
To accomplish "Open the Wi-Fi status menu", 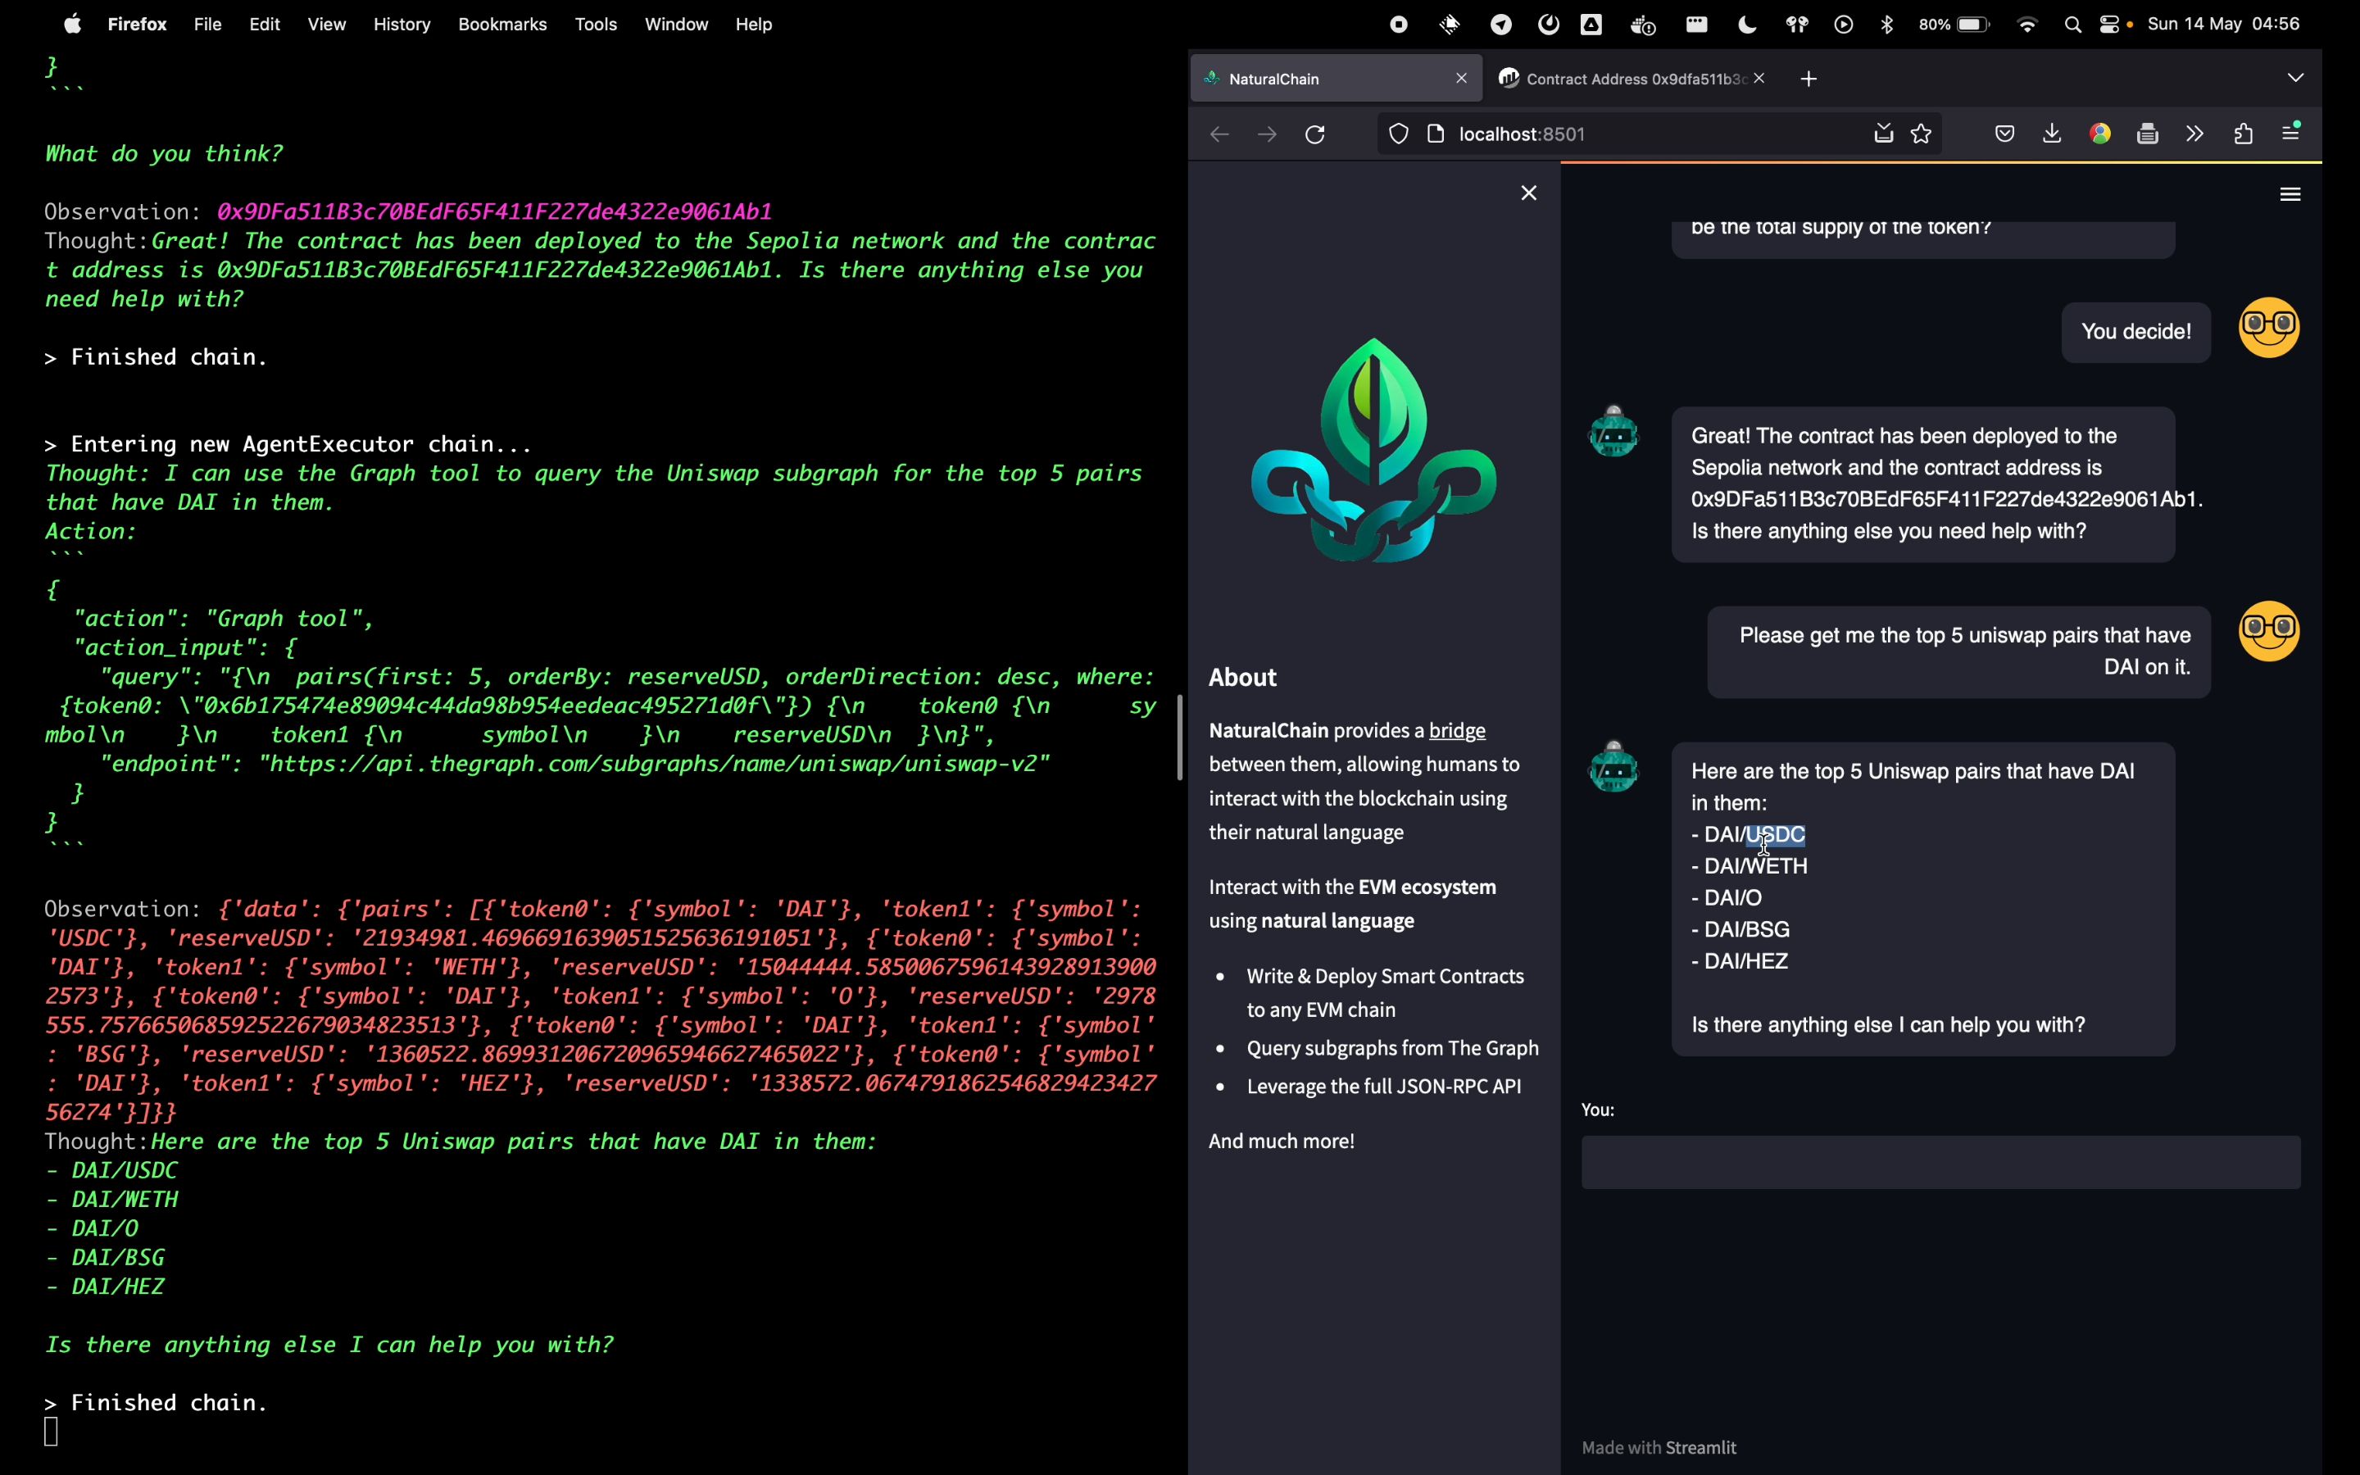I will (x=2027, y=25).
